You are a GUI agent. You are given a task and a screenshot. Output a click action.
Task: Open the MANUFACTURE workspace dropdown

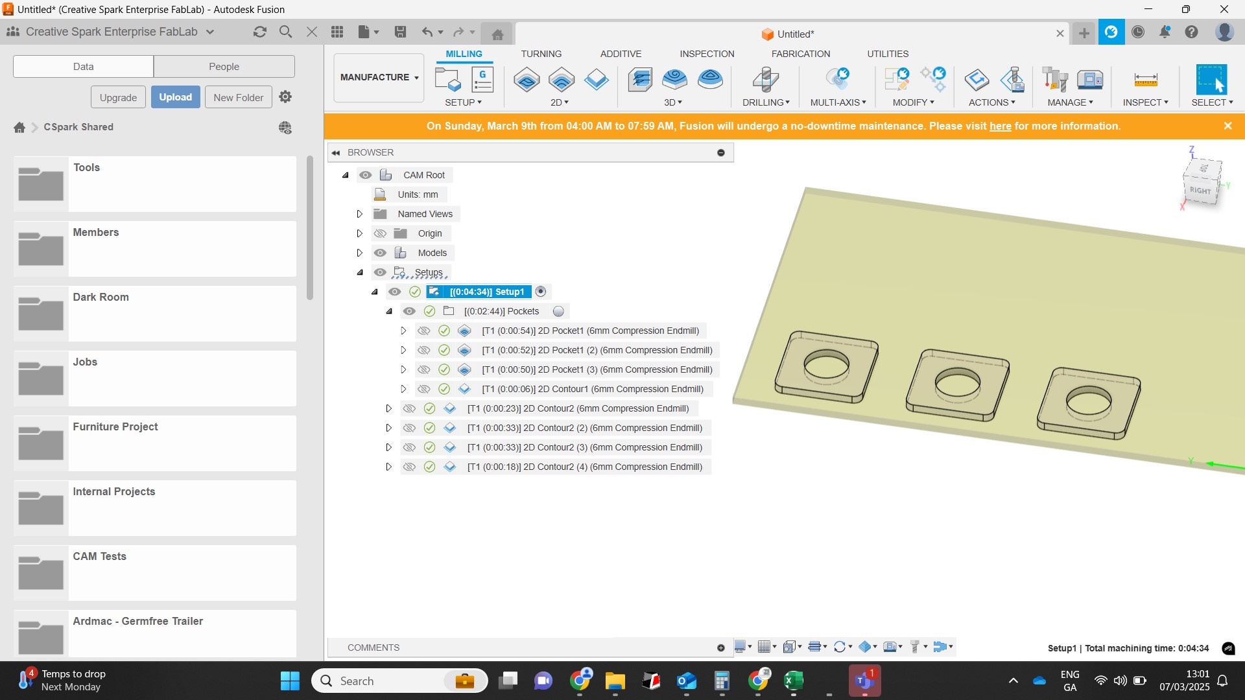click(379, 77)
